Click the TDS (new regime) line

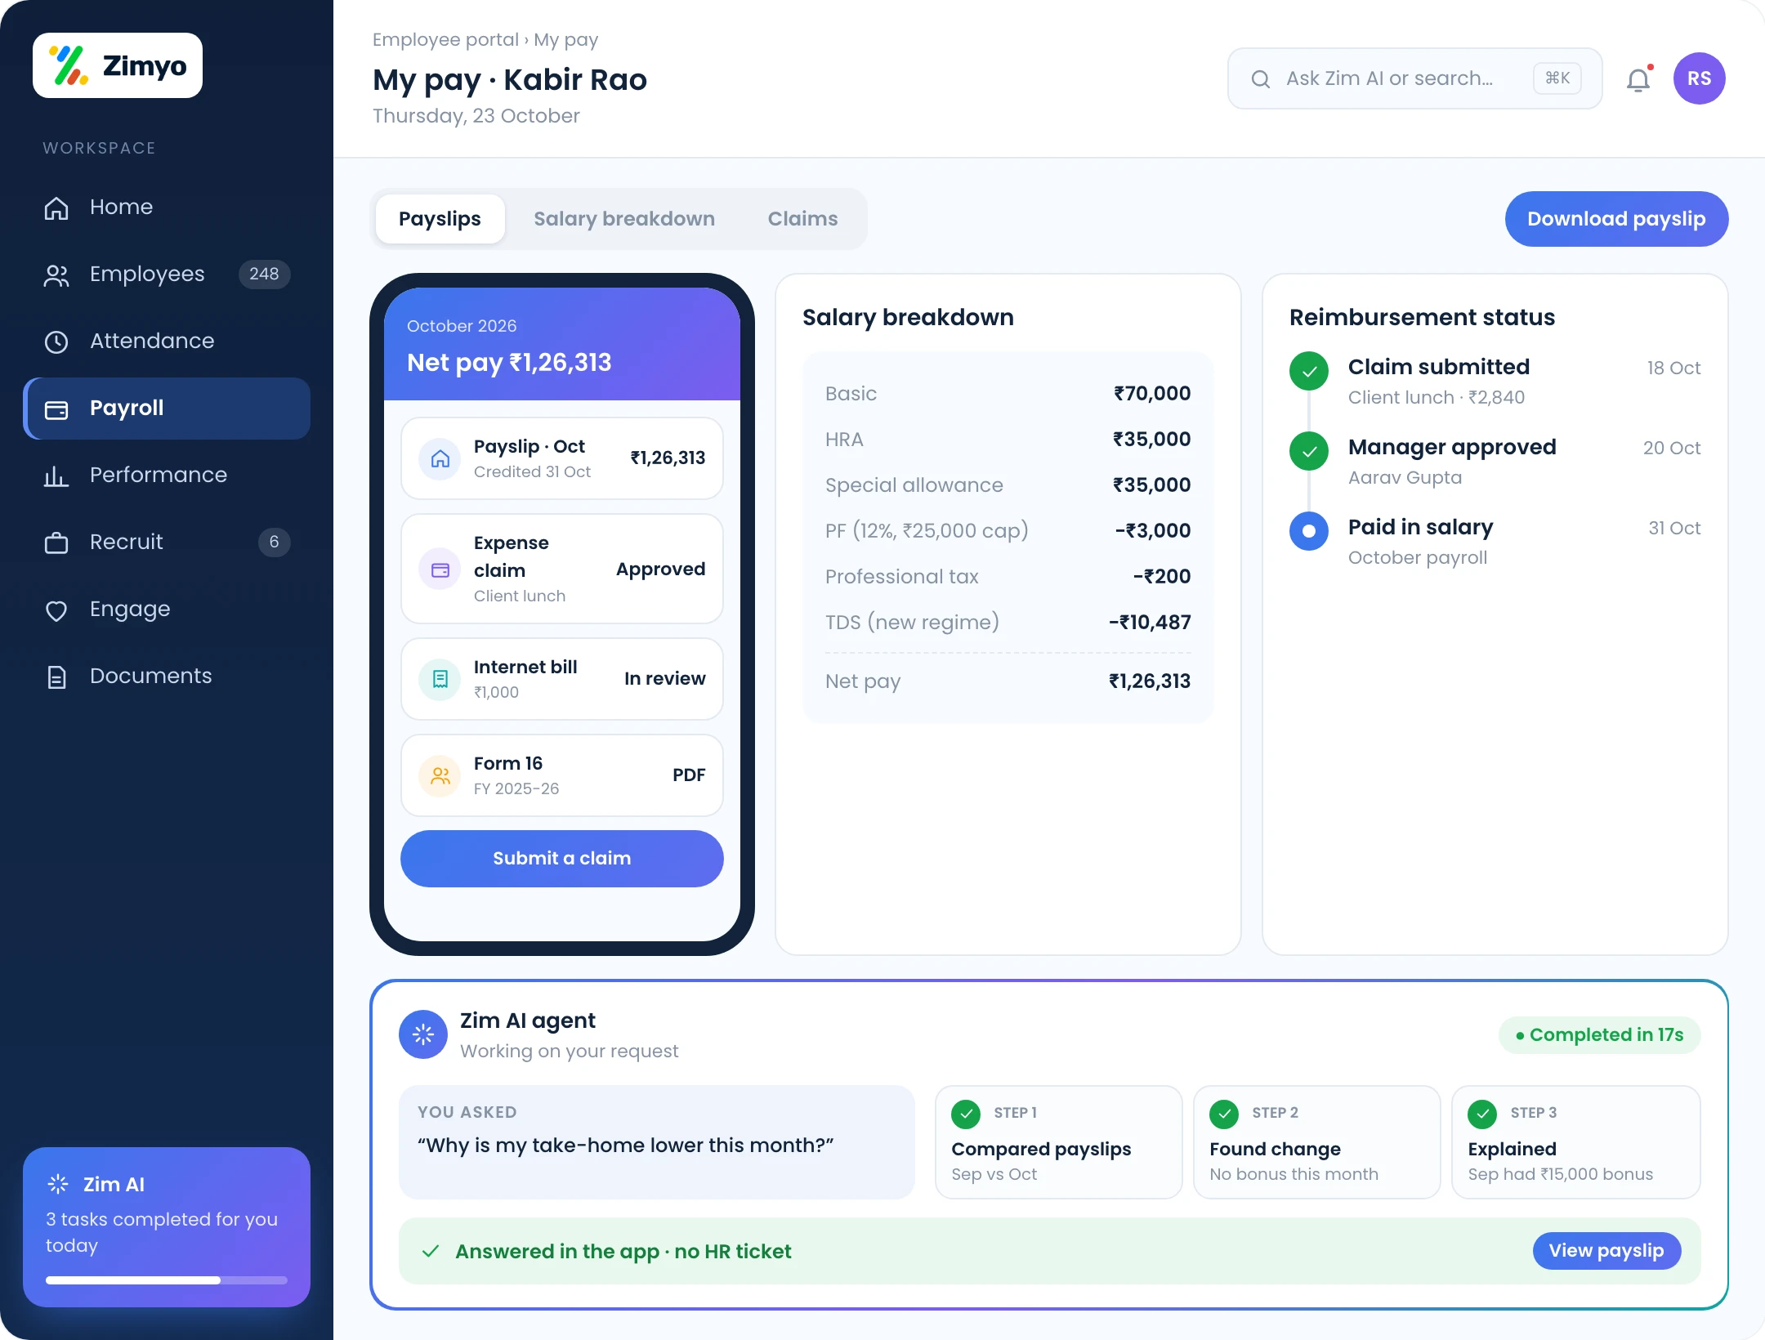coord(1008,623)
